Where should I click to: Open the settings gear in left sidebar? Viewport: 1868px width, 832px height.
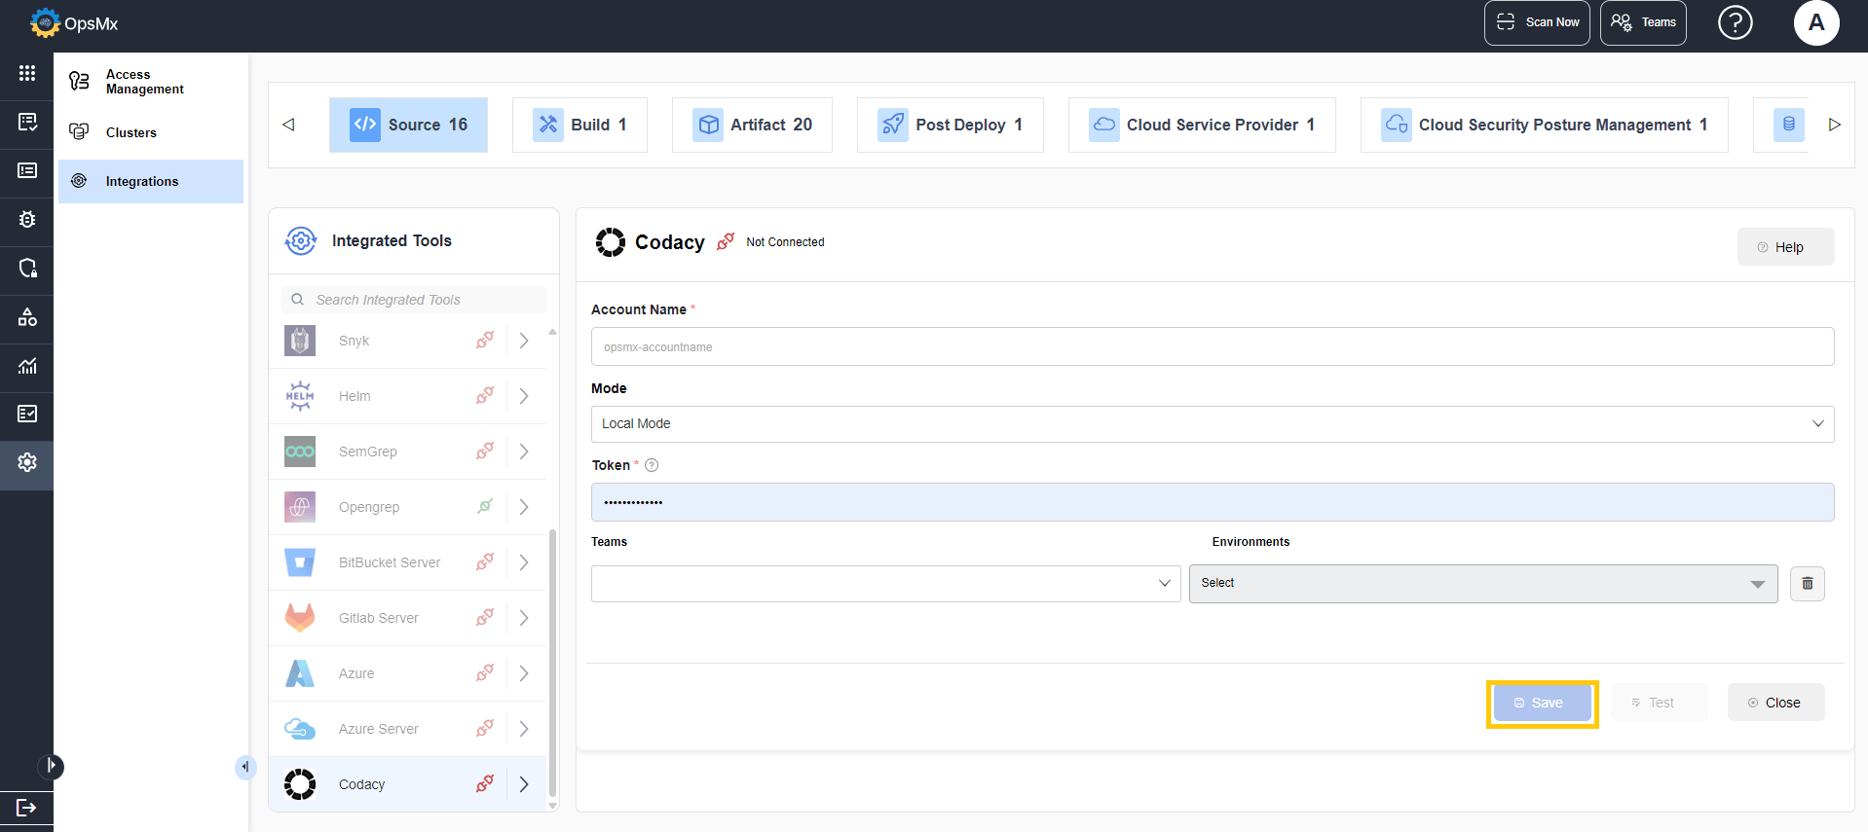[x=27, y=462]
